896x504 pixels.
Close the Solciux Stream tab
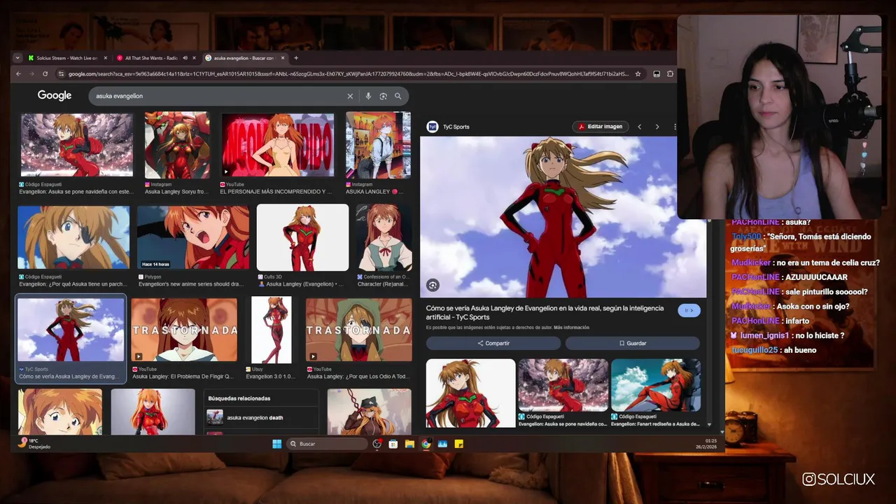(x=106, y=58)
